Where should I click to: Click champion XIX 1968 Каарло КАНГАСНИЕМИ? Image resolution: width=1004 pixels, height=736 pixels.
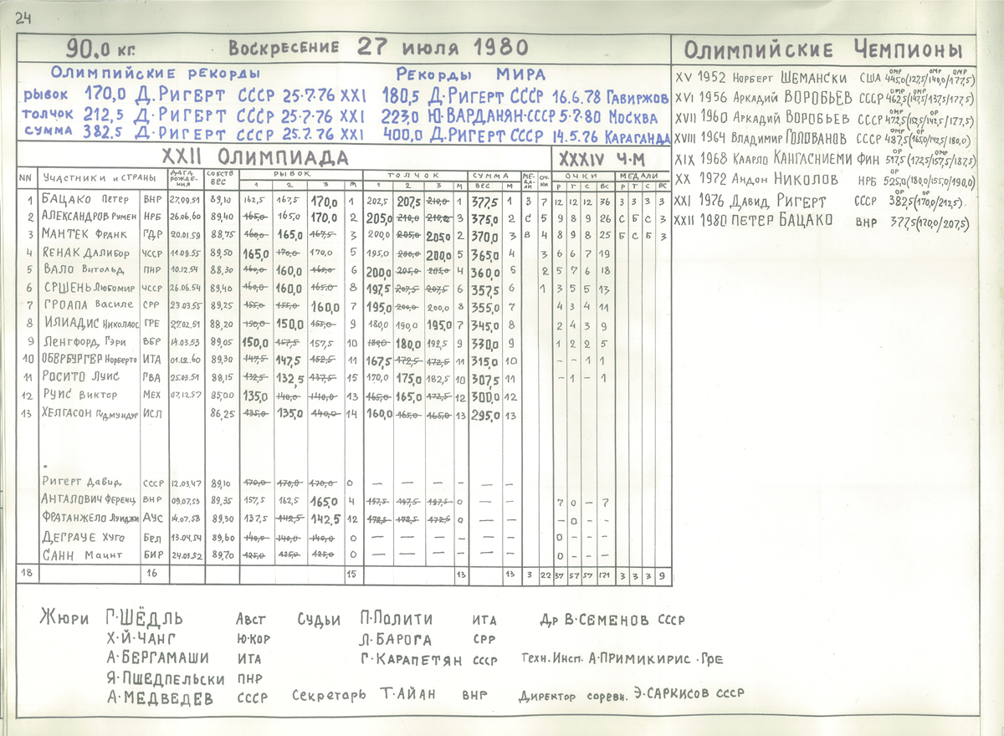pyautogui.click(x=824, y=161)
